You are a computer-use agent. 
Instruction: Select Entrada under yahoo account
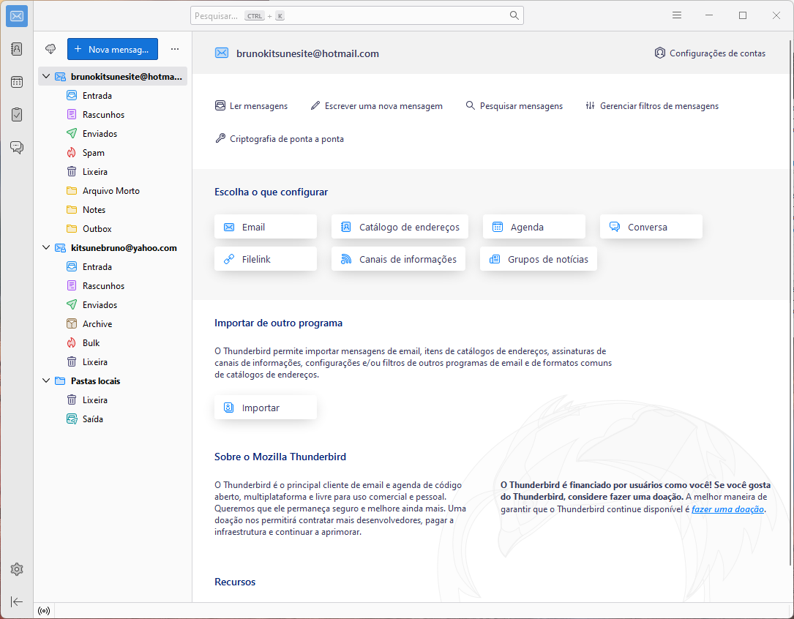(113, 267)
